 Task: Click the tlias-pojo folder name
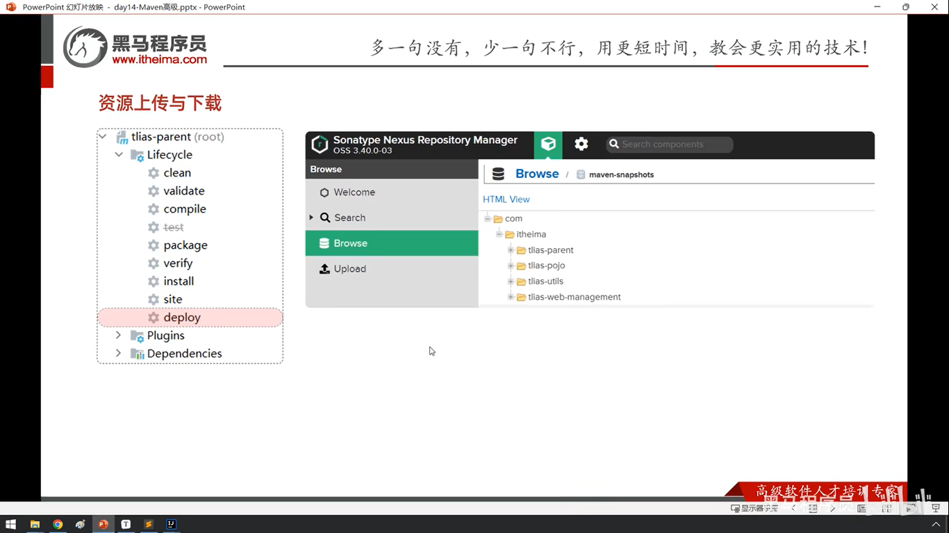point(547,265)
